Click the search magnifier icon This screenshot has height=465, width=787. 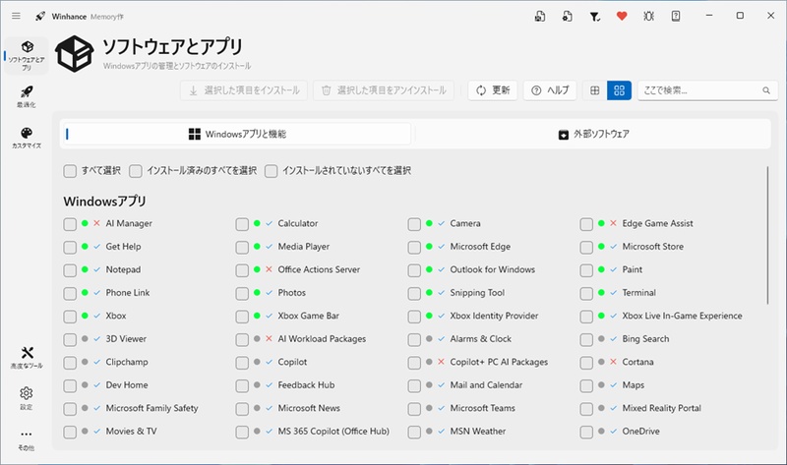(766, 90)
